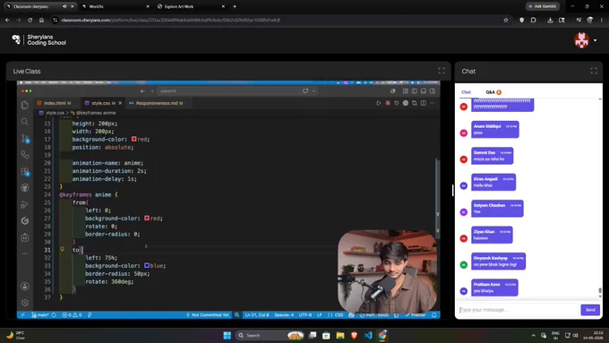Open the editor More Actions ellipsis
Image resolution: width=609 pixels, height=343 pixels.
tap(433, 103)
